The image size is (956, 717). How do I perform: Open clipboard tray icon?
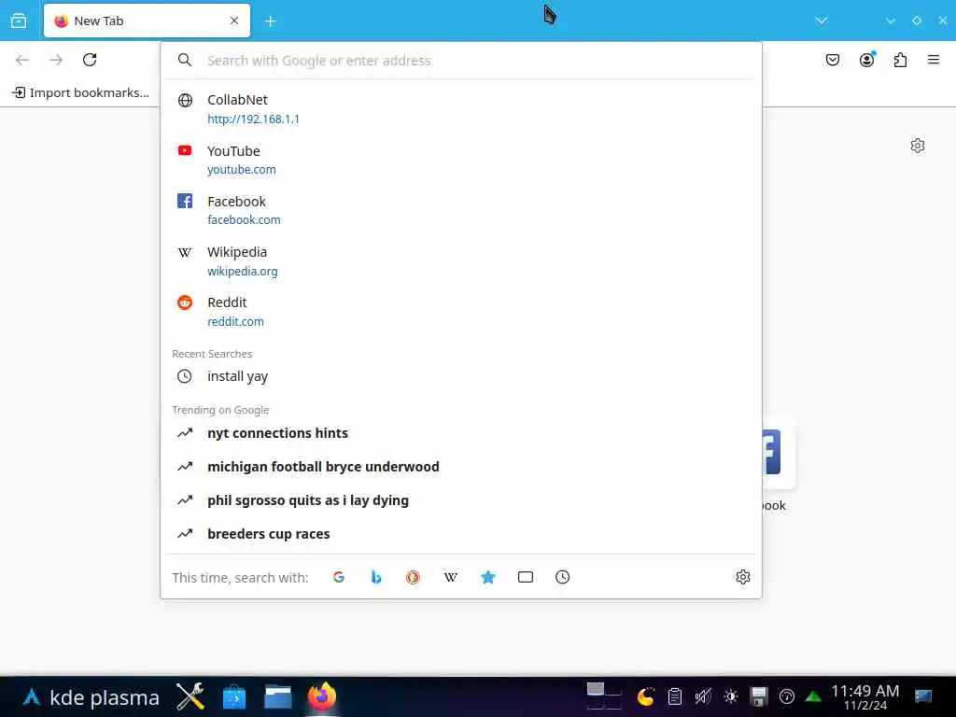(674, 696)
